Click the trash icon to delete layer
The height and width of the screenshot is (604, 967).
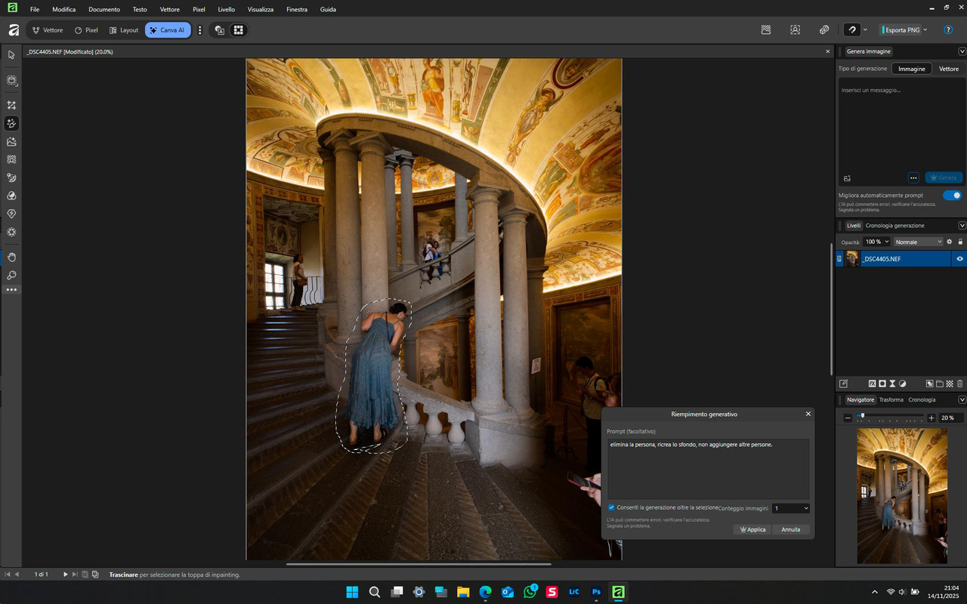click(959, 384)
